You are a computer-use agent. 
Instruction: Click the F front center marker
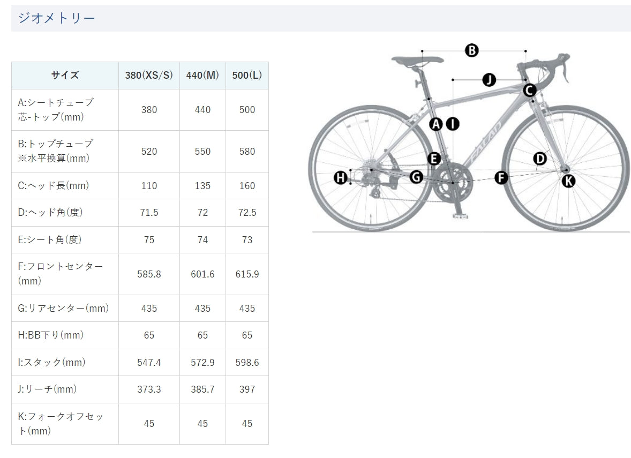point(501,177)
